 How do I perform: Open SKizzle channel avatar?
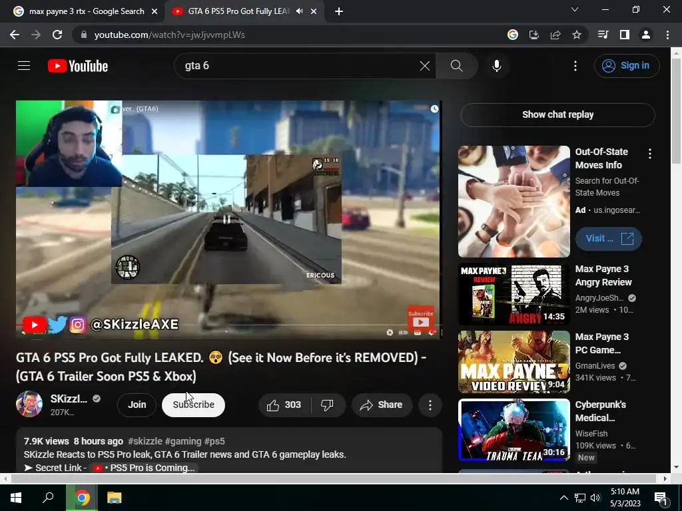point(29,404)
